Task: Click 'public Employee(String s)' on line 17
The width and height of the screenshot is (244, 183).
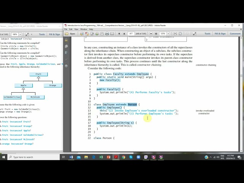Action: pos(115,123)
